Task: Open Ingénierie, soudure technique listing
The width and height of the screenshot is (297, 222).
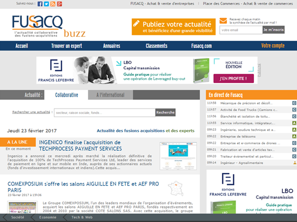Action: [x=247, y=130]
